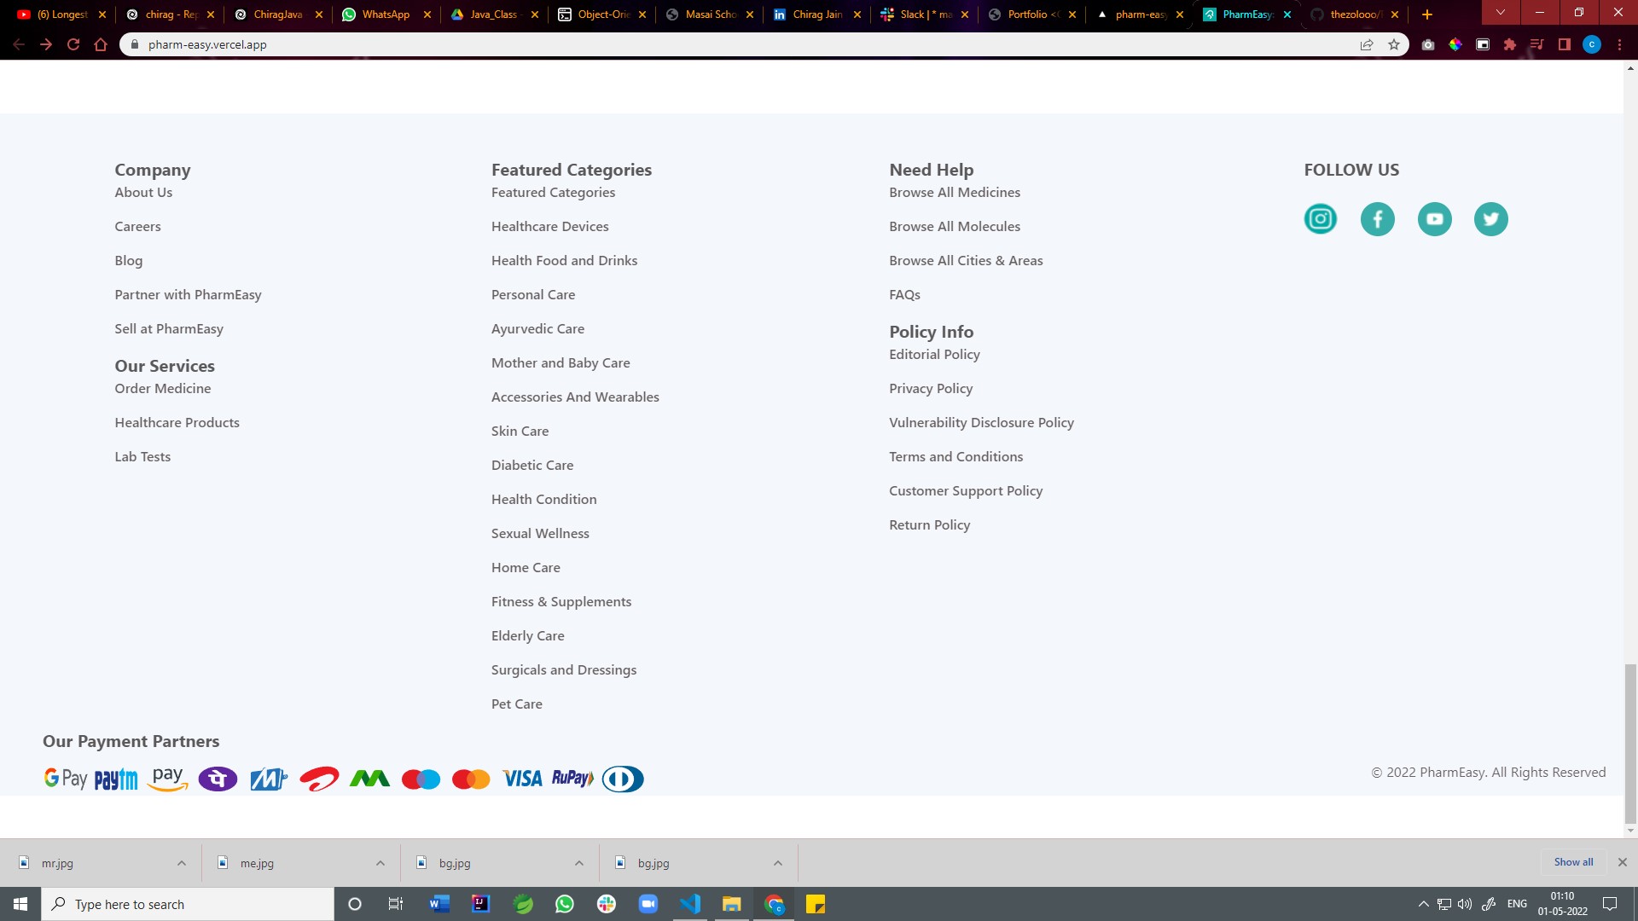Click the Amazon Pay payment logo
This screenshot has width=1638, height=921.
[x=167, y=779]
